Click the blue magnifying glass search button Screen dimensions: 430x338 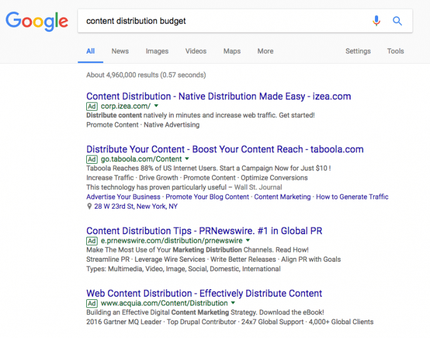pos(397,21)
